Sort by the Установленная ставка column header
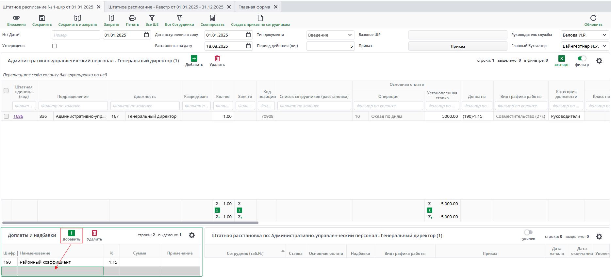This screenshot has width=611, height=278. tap(442, 95)
